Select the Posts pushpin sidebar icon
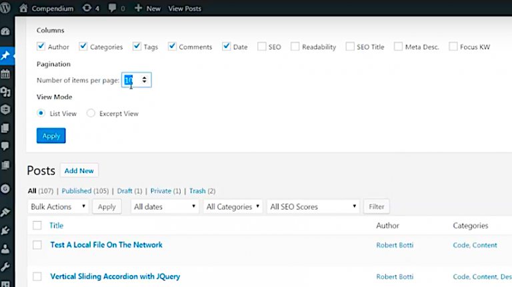Viewport: 512px width, 287px height. tap(5, 55)
